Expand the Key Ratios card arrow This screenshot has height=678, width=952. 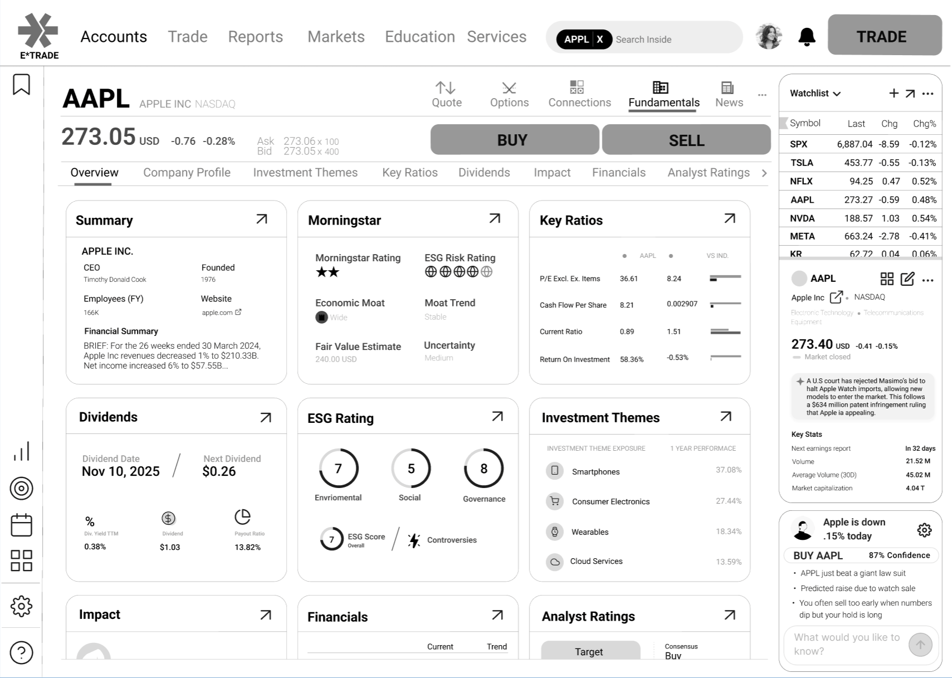tap(730, 218)
